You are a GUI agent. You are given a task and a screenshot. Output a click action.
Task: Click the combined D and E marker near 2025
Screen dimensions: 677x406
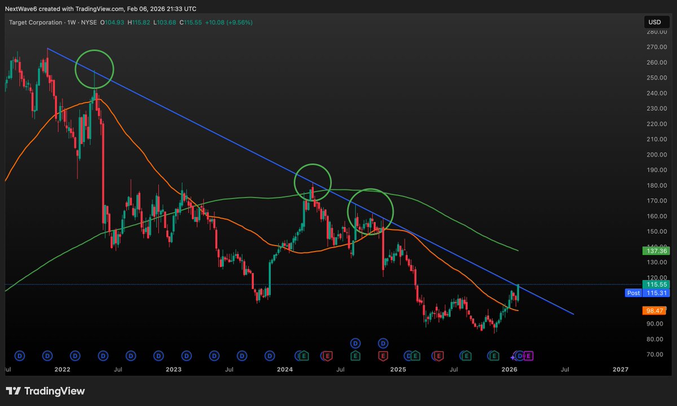coord(412,356)
